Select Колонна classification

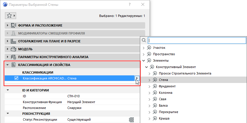click(166, 93)
